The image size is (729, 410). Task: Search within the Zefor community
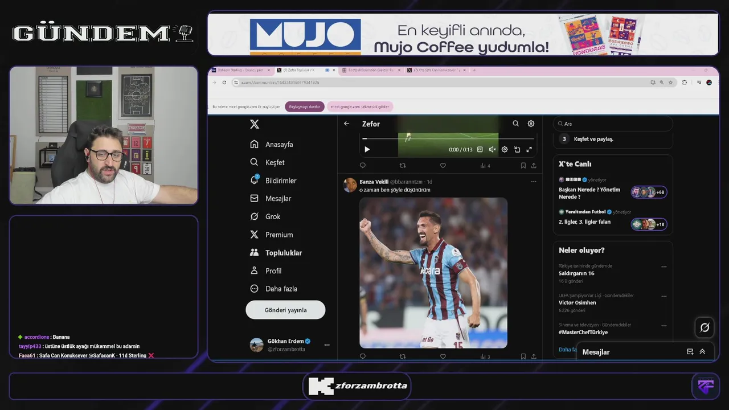coord(515,124)
